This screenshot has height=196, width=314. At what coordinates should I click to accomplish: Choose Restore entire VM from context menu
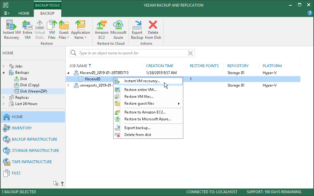point(148,90)
